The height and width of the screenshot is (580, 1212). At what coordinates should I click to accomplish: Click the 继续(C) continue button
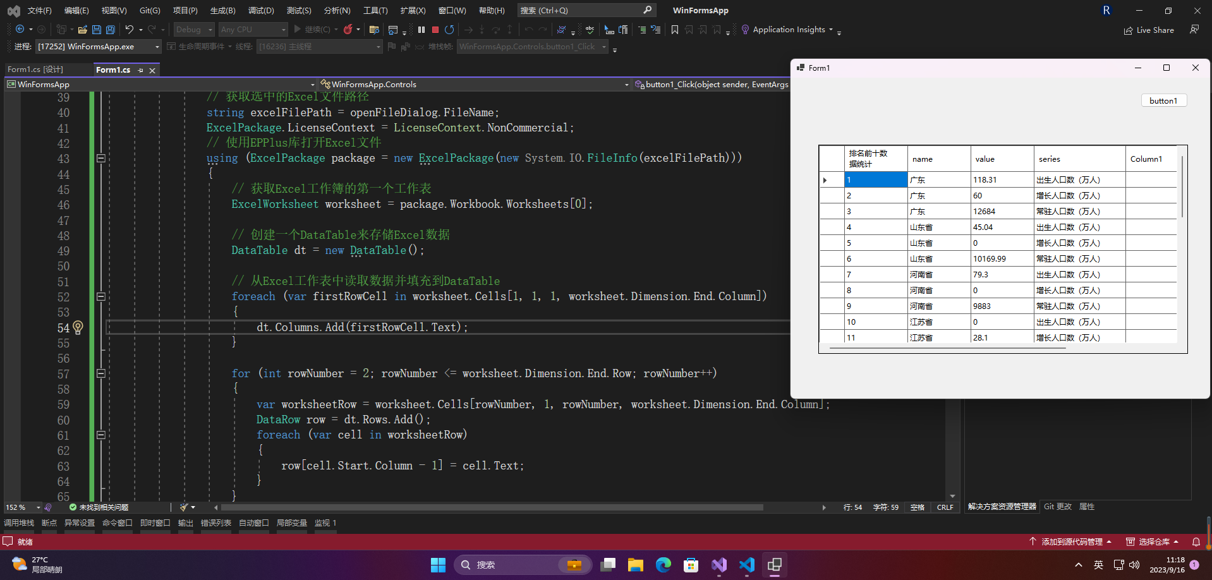pos(312,30)
